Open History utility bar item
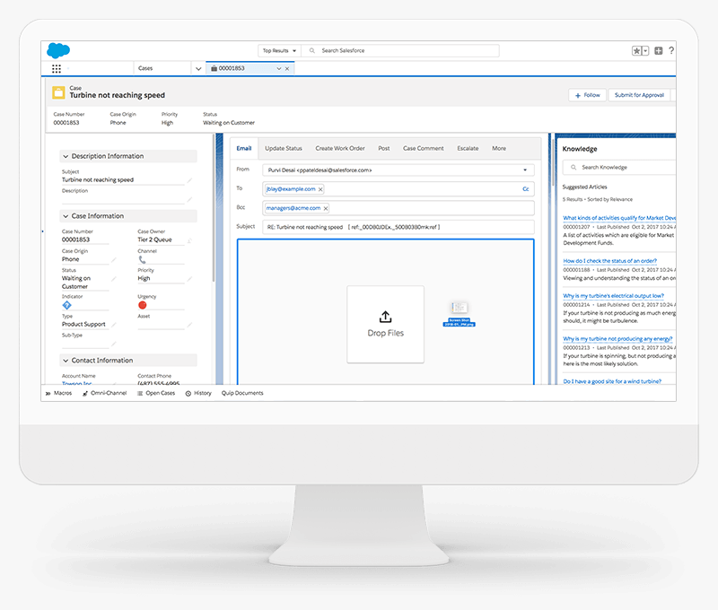This screenshot has width=718, height=610. click(x=198, y=393)
